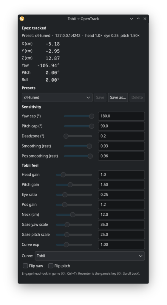Focus the Gaze pitch scale field showing 25.0

click(121, 235)
